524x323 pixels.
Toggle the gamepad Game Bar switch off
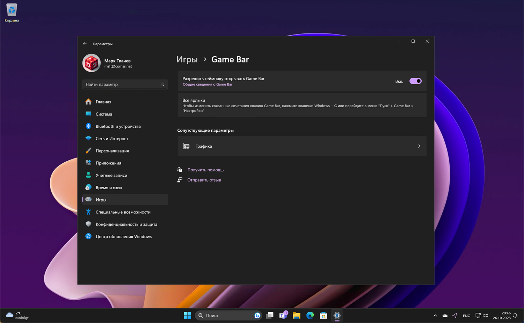[x=415, y=81]
